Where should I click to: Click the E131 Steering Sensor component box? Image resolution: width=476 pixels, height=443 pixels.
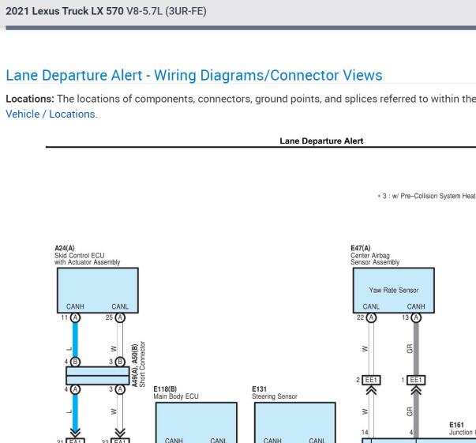pyautogui.click(x=295, y=422)
